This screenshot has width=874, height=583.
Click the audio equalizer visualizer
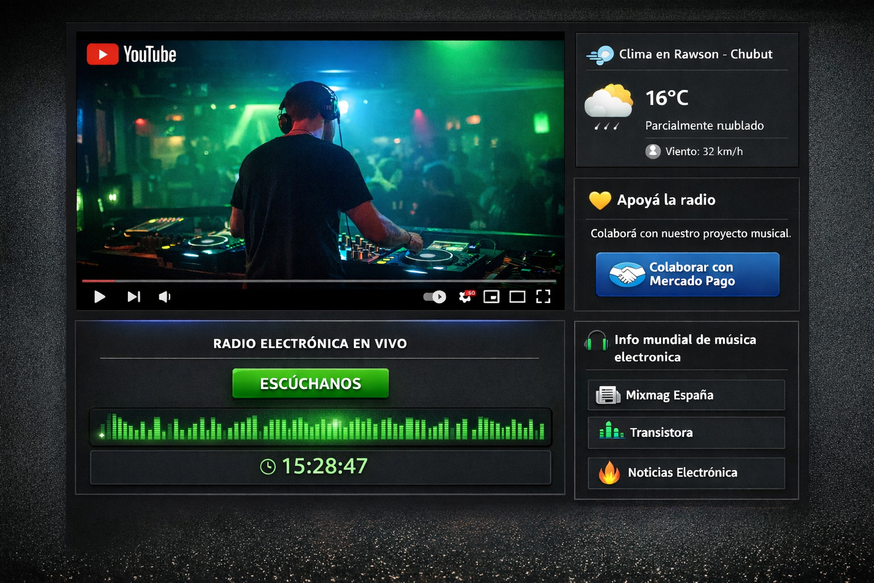[320, 428]
